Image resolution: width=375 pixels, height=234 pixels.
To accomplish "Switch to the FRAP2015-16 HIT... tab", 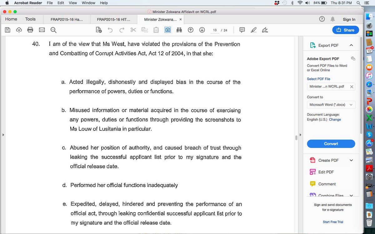I will pyautogui.click(x=114, y=19).
